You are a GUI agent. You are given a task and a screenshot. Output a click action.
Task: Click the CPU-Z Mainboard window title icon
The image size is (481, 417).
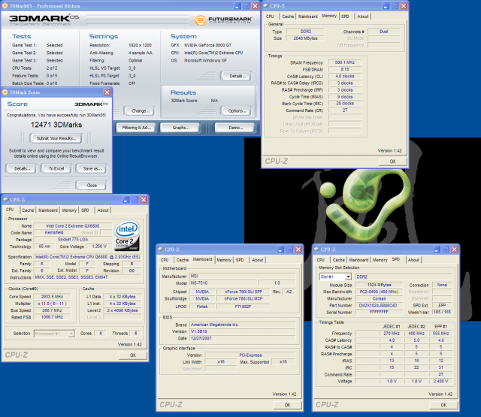point(160,249)
